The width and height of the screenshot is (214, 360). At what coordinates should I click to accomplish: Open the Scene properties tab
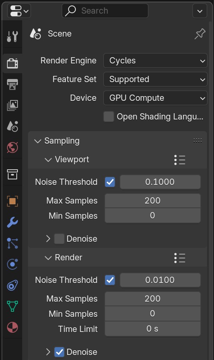(x=12, y=126)
